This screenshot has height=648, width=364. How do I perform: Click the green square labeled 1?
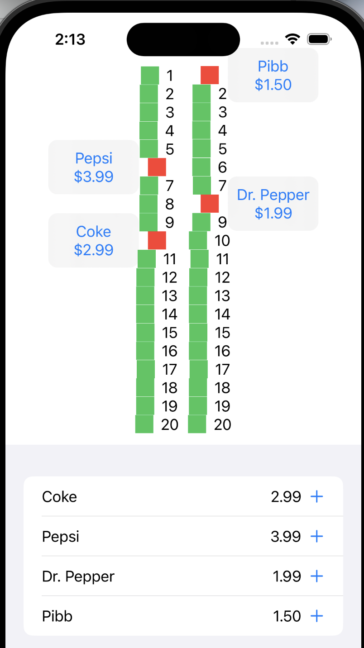[x=150, y=75]
